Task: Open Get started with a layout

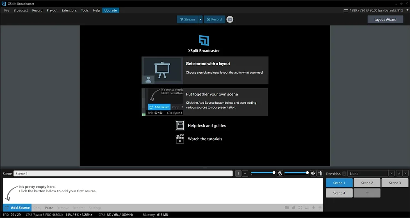Action: 205,70
